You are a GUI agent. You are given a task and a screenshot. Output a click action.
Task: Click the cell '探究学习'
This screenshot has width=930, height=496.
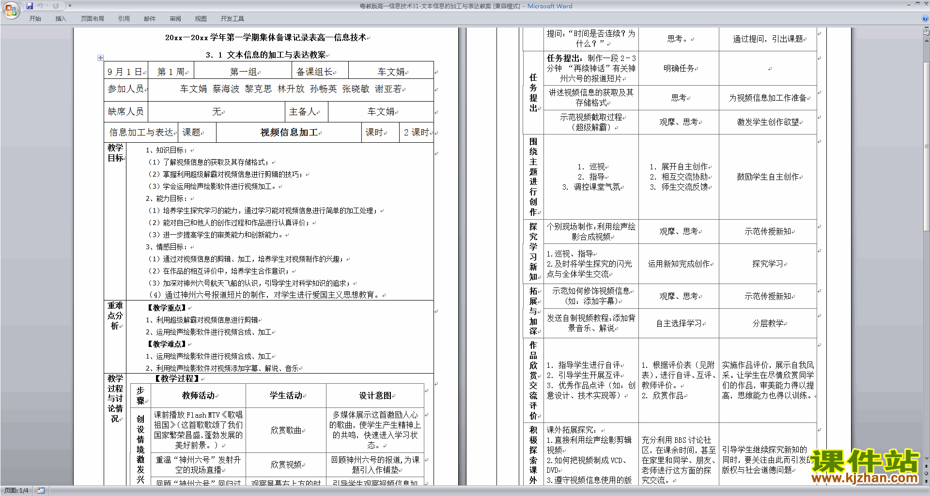pyautogui.click(x=768, y=264)
